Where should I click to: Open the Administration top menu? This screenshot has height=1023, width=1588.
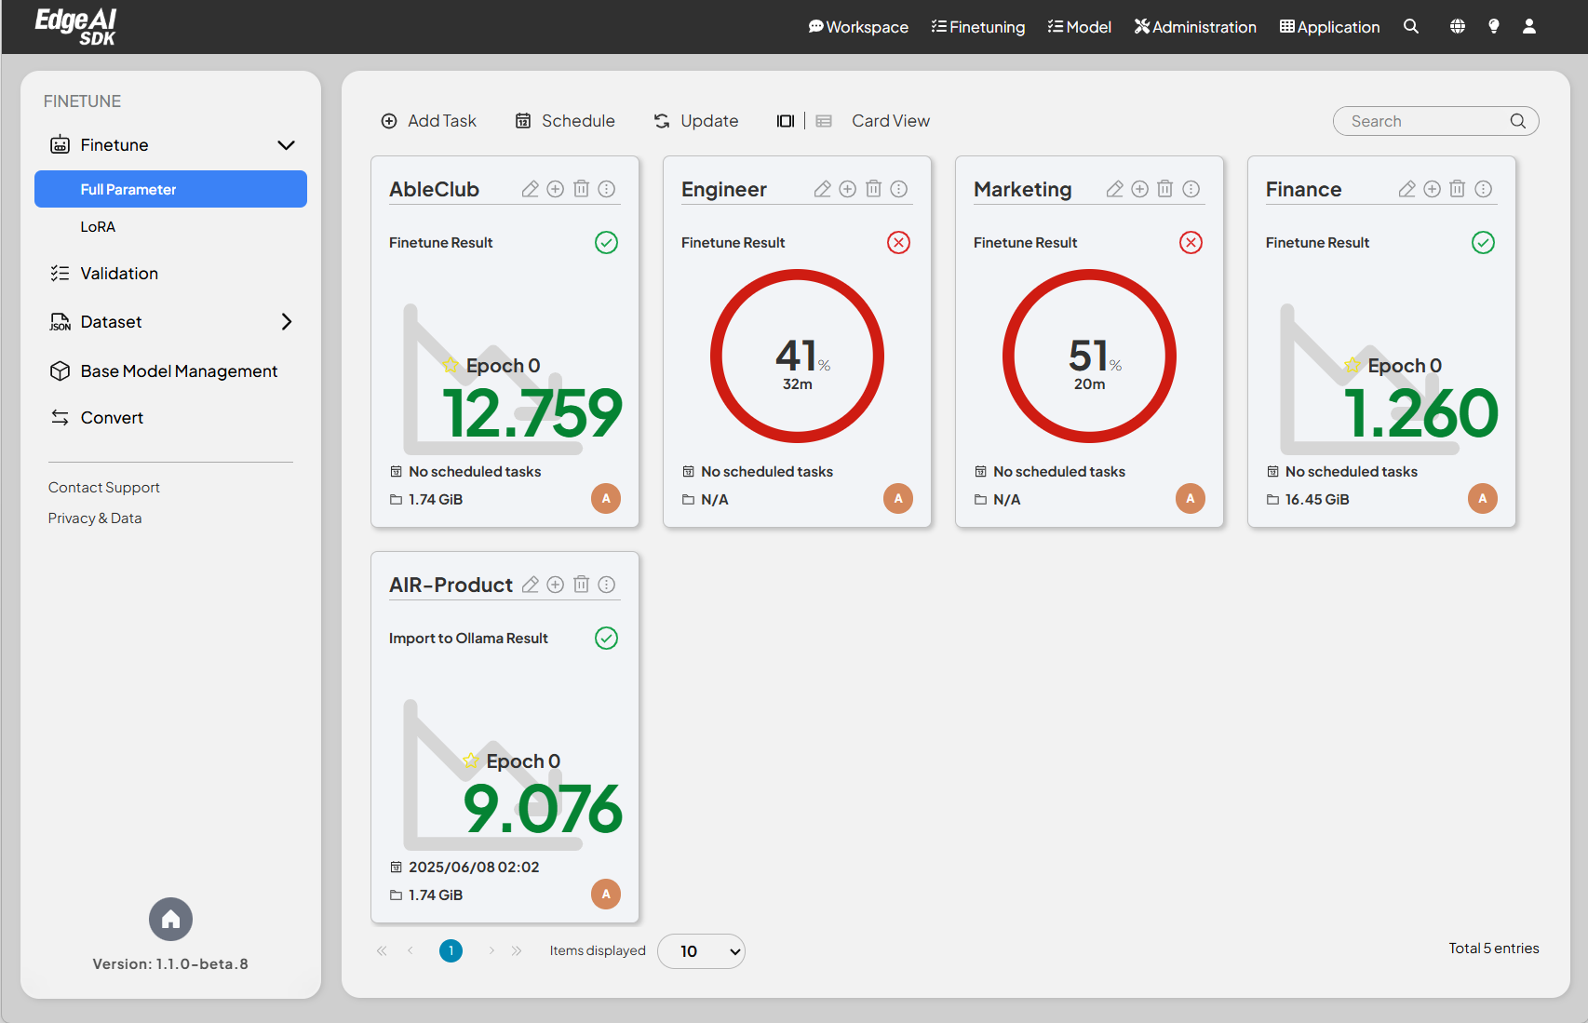coord(1195,27)
